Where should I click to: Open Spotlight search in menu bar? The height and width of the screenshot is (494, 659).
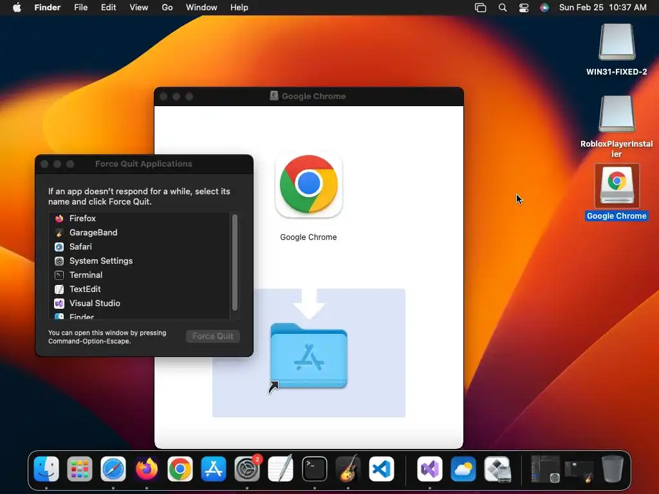tap(503, 8)
